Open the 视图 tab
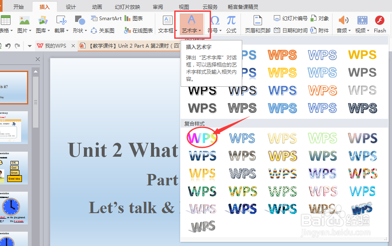Viewport: 392px width, 246px height. [184, 7]
